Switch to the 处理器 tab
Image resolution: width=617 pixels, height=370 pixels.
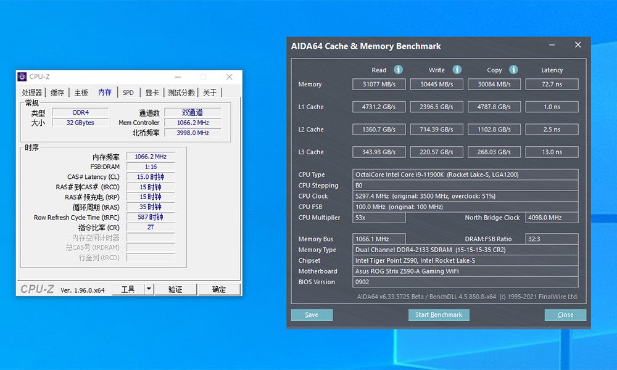click(x=32, y=92)
